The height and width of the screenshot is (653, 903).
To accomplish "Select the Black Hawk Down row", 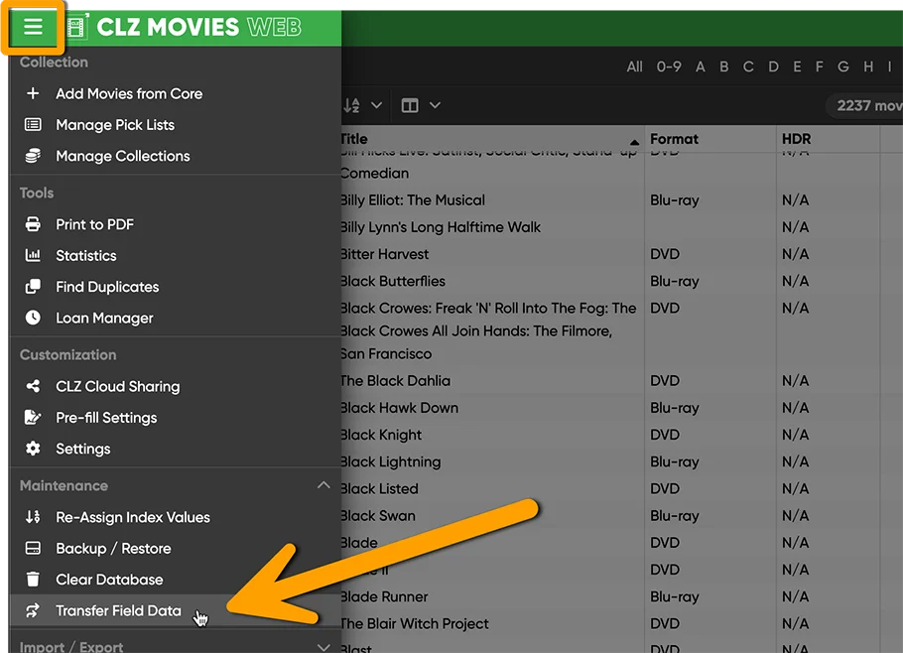I will coord(621,408).
